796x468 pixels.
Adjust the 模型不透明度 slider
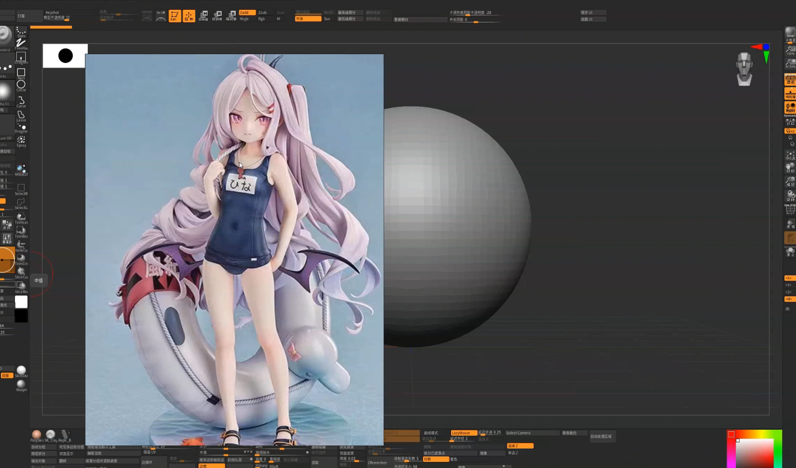57,18
